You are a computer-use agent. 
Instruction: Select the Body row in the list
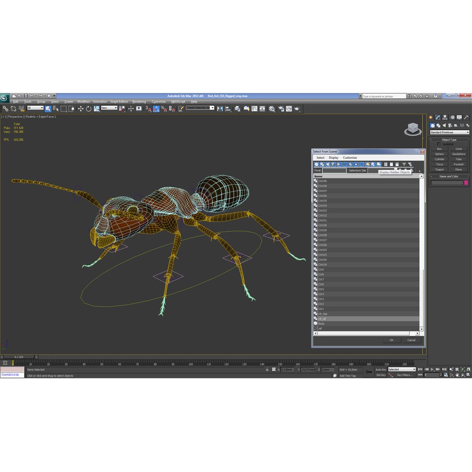pos(366,324)
